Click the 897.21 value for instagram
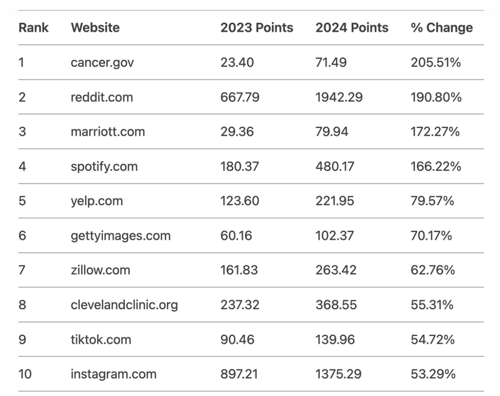 [239, 374]
